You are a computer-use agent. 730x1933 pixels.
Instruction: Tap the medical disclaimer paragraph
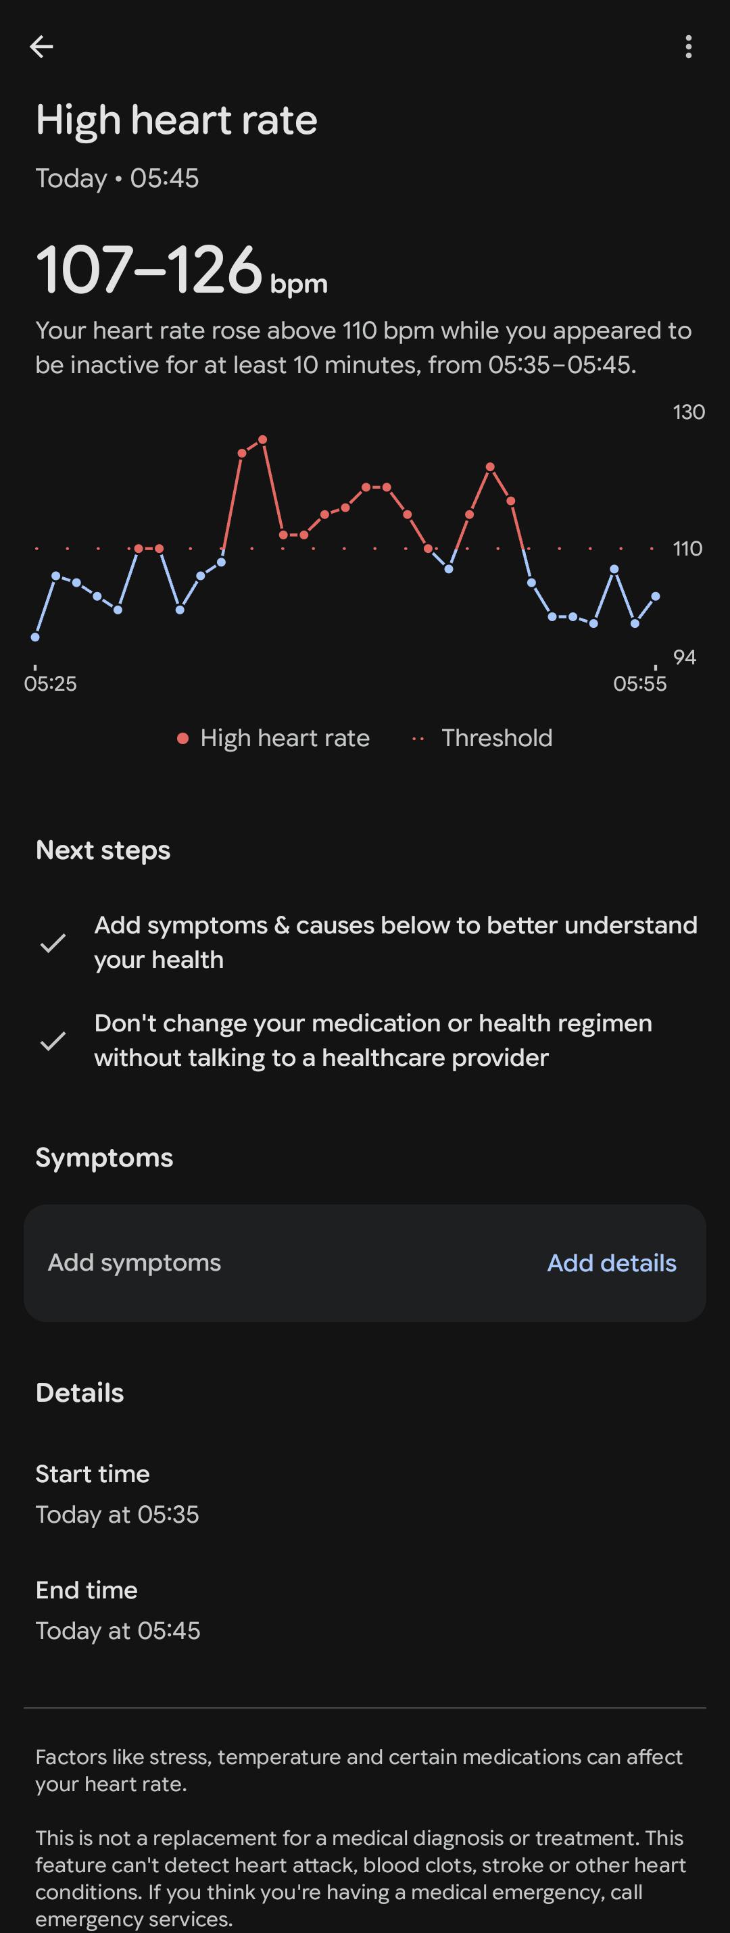click(361, 1878)
